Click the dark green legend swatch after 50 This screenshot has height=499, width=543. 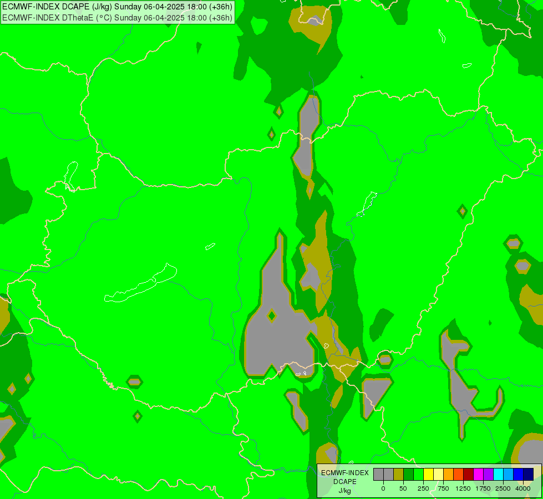click(409, 474)
